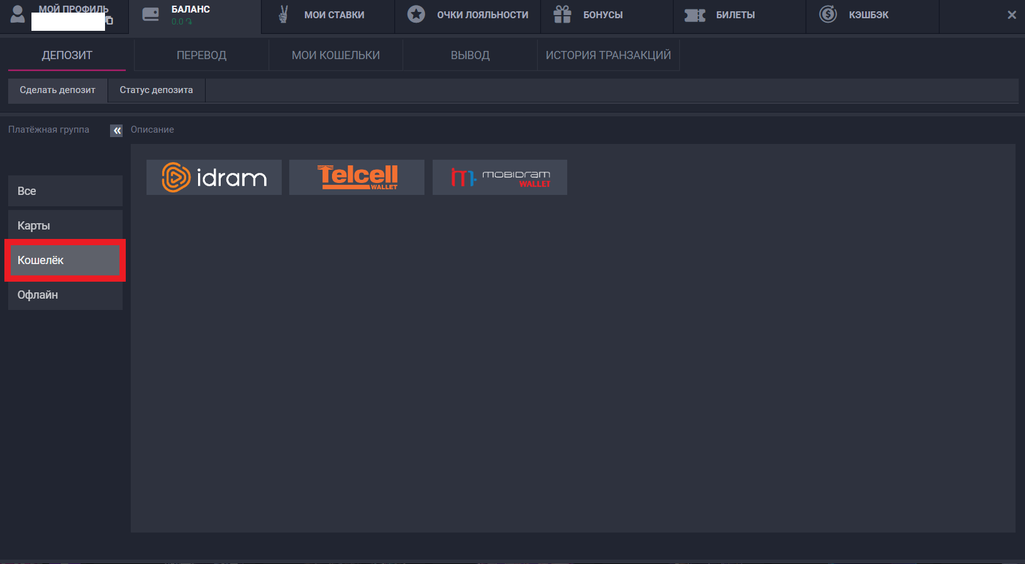Filter payment methods by Кошелёк
The width and height of the screenshot is (1025, 564).
click(65, 260)
